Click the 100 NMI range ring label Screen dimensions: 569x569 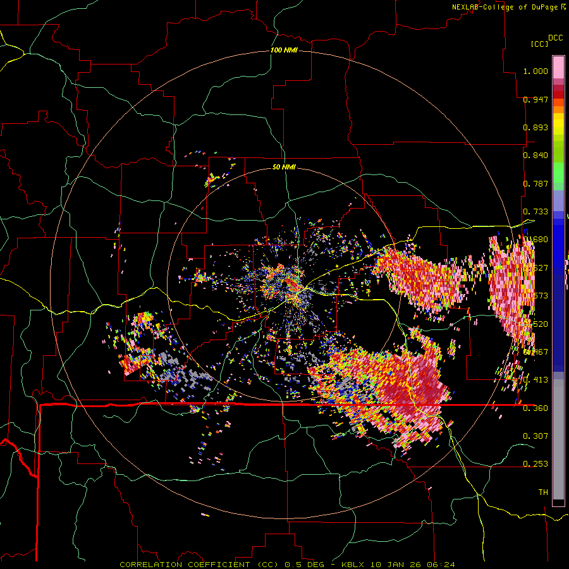(284, 50)
